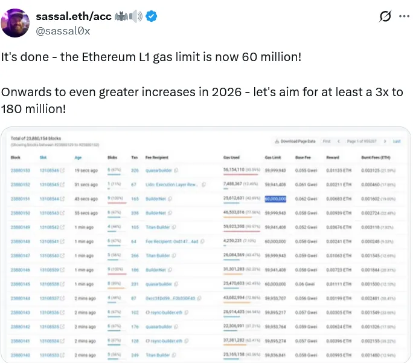The width and height of the screenshot is (413, 363).
Task: Click the @sassal0x handle
Action: [x=63, y=30]
